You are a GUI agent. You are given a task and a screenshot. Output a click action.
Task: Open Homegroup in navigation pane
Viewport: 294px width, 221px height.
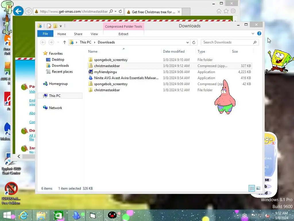tap(58, 84)
